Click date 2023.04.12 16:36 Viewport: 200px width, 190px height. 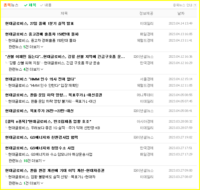click(180, 57)
